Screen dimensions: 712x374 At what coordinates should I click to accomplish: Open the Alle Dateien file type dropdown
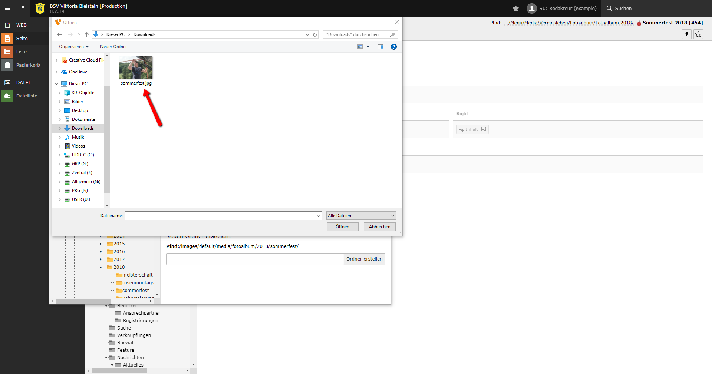click(361, 216)
